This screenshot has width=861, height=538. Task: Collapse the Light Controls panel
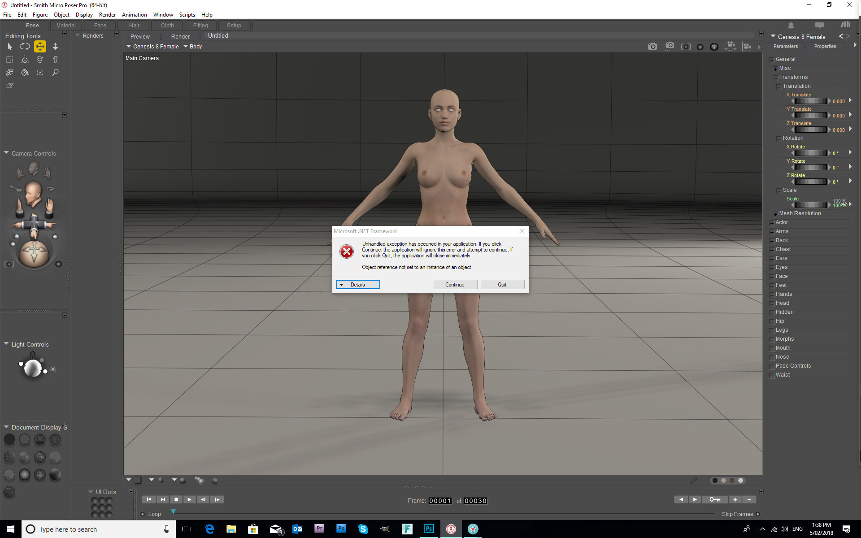[6, 344]
